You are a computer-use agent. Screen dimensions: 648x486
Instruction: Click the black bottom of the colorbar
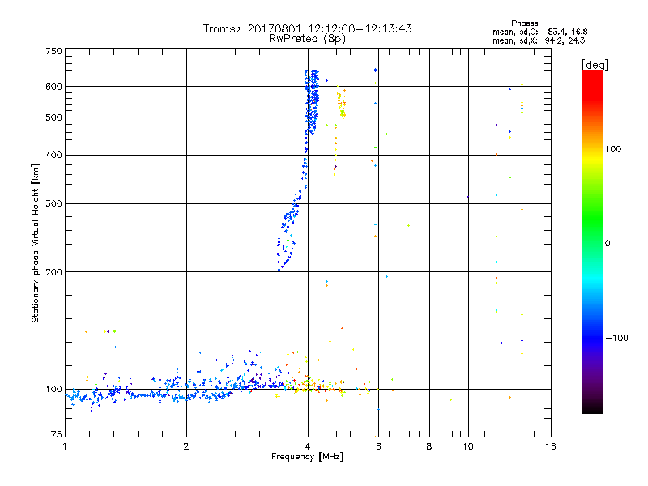(593, 407)
